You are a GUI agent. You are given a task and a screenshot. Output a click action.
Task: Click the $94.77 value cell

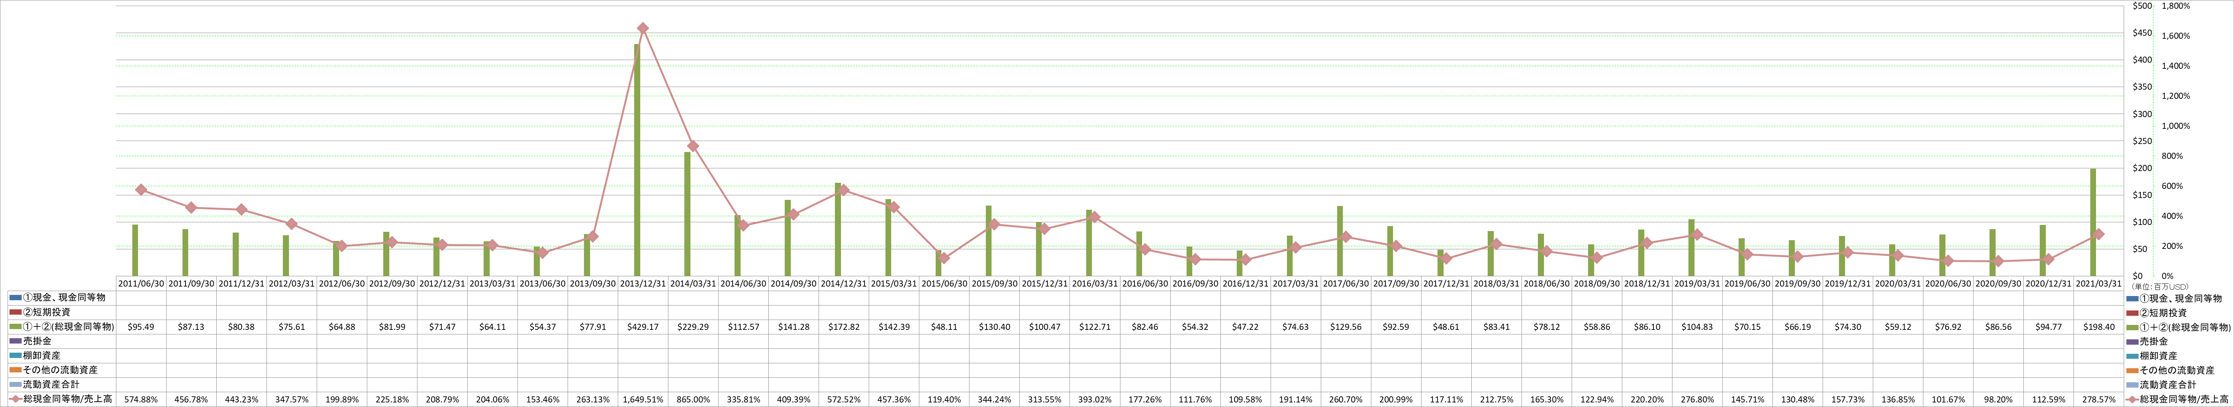coord(2048,326)
